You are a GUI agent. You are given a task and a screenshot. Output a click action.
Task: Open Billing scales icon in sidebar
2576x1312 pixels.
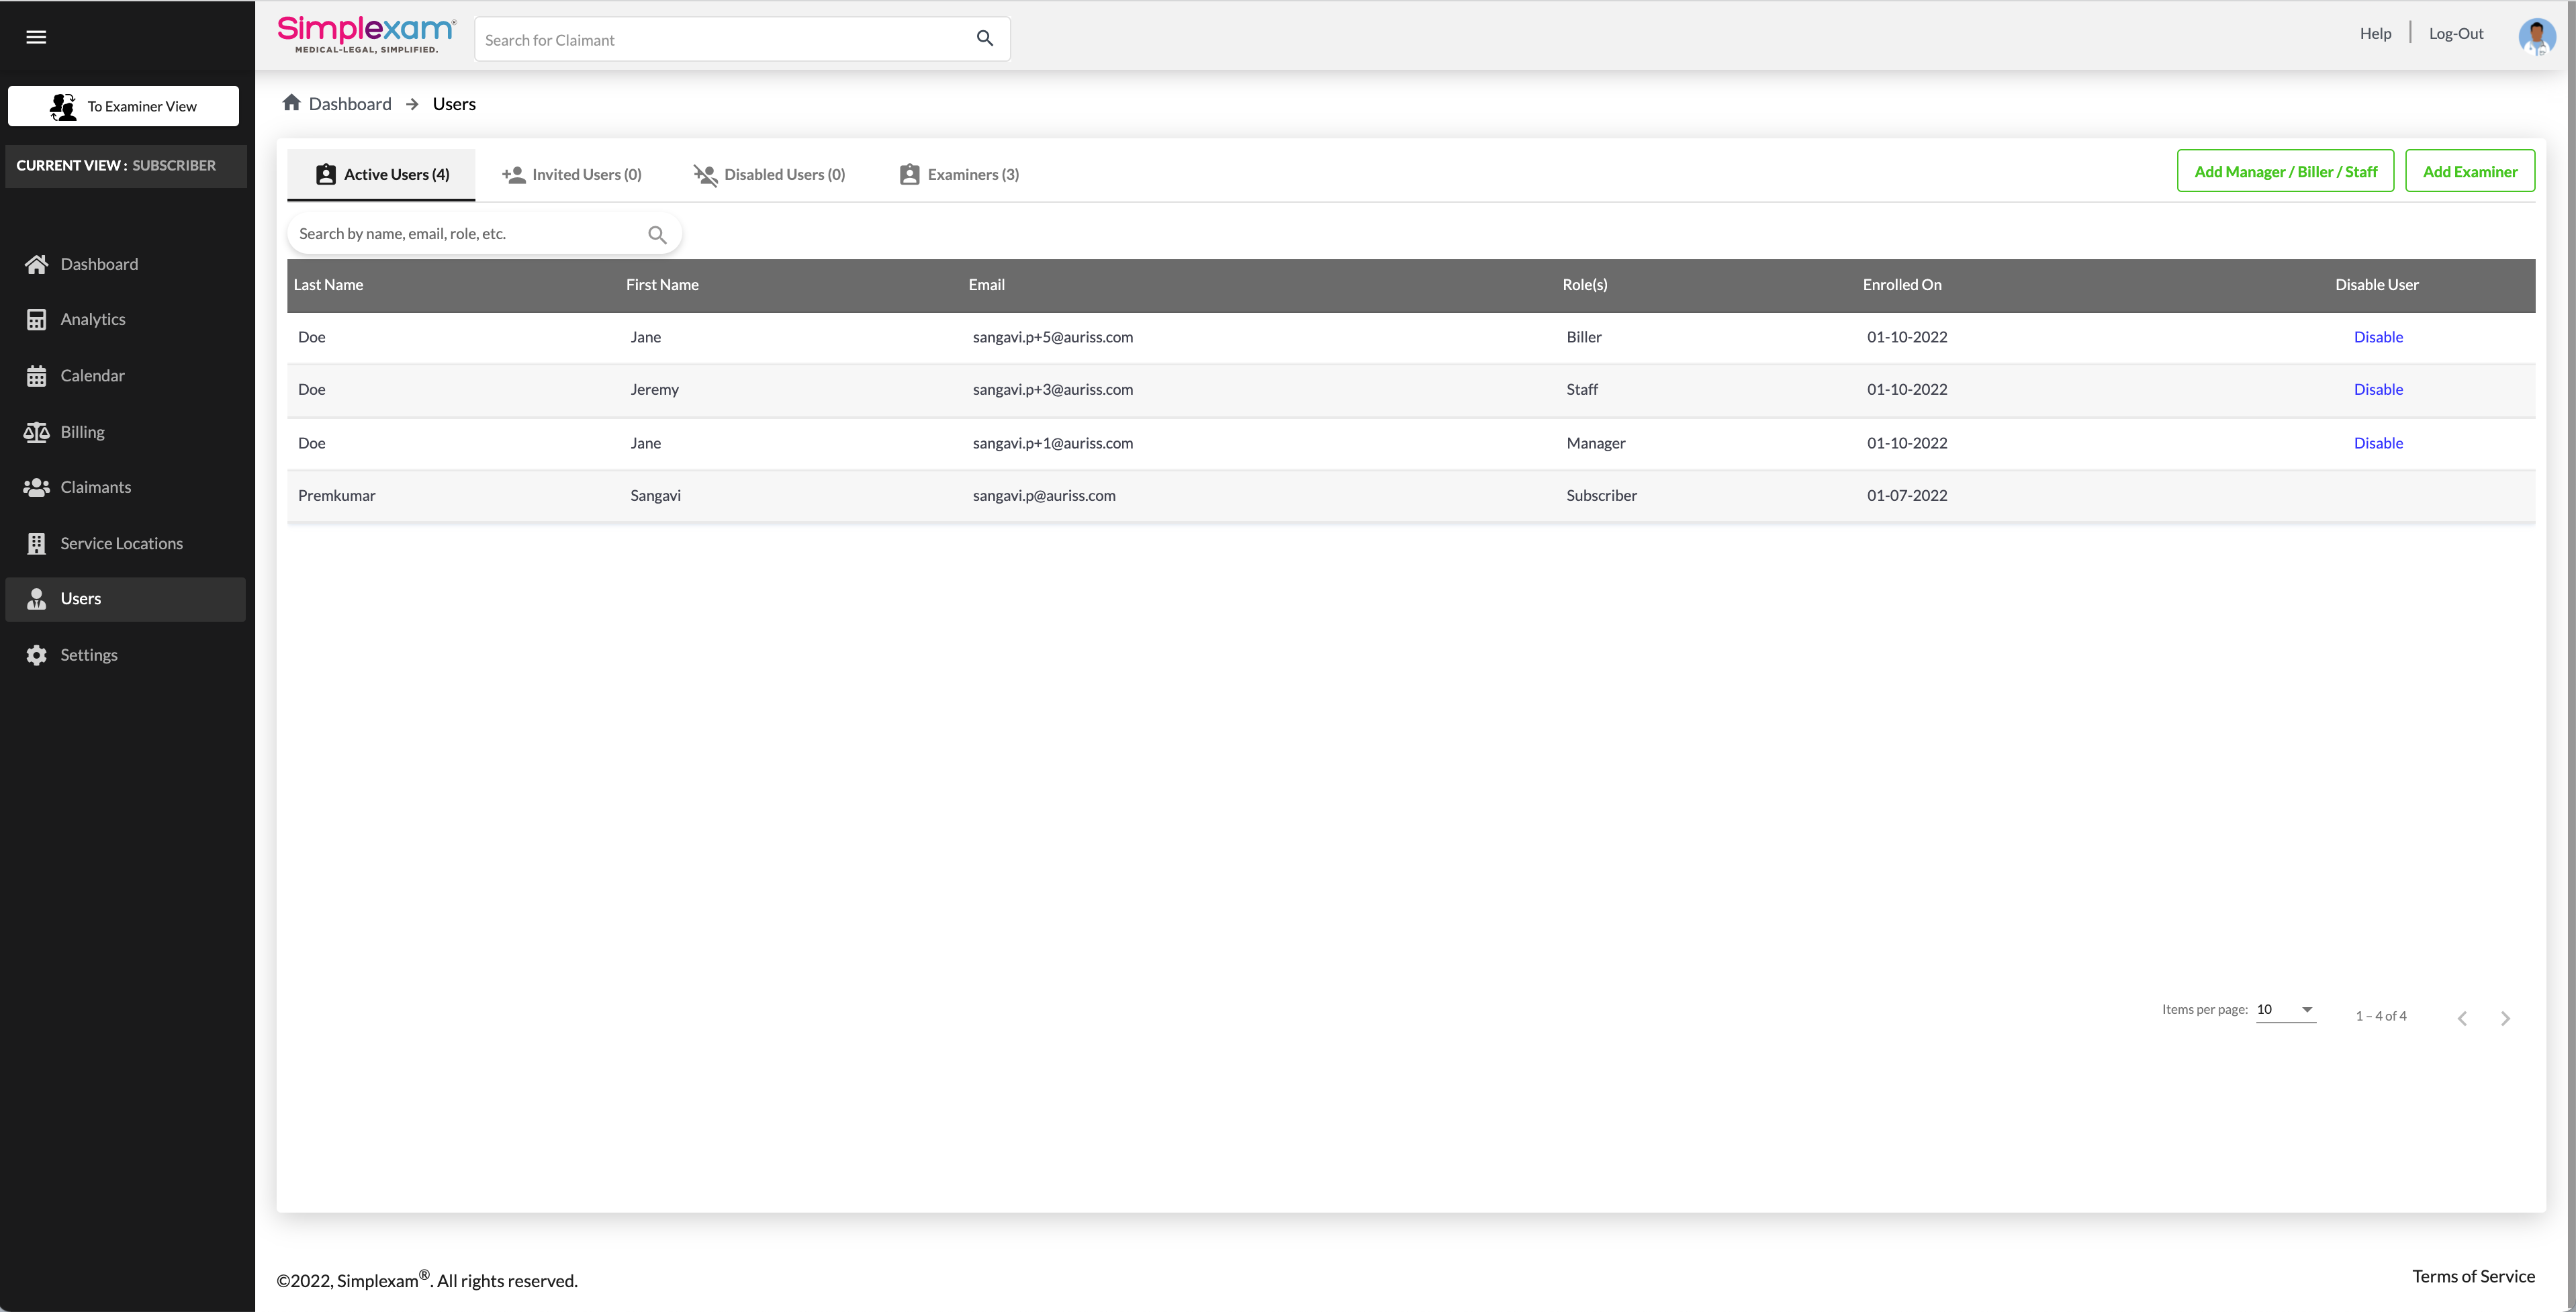(x=37, y=432)
